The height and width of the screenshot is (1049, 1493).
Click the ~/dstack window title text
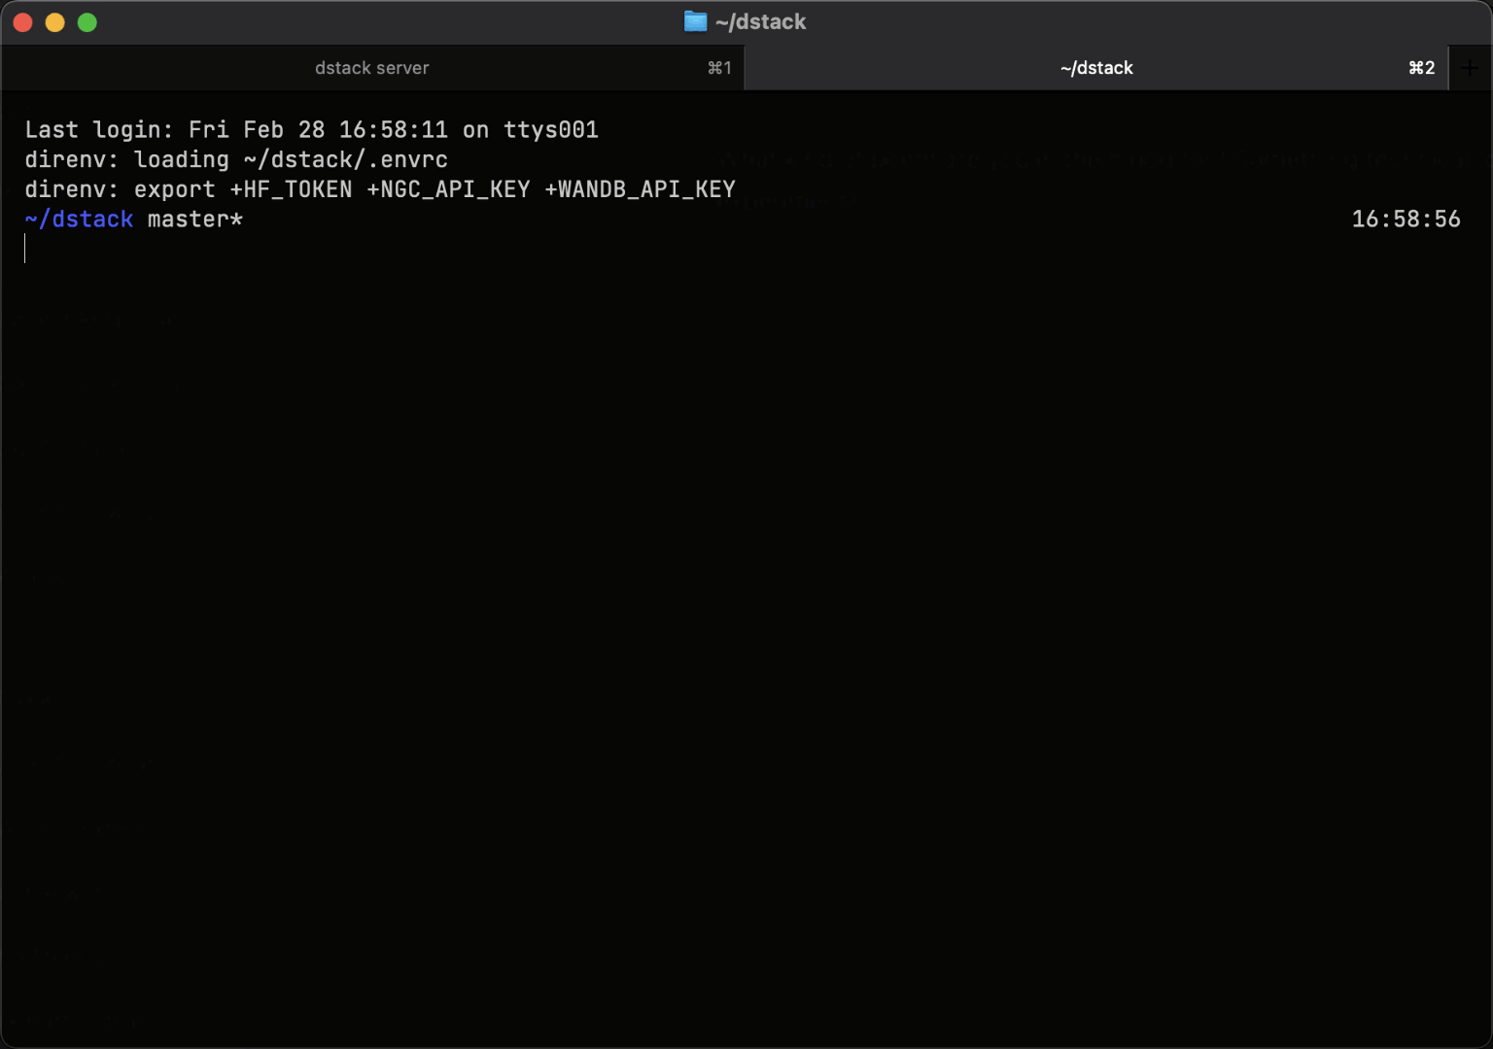pos(760,21)
